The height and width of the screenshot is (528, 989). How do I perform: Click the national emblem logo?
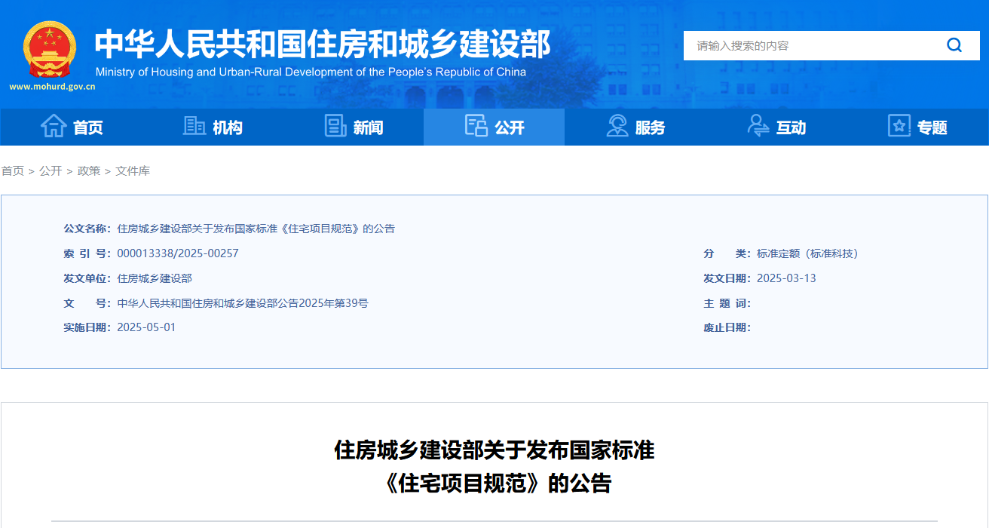click(x=48, y=48)
